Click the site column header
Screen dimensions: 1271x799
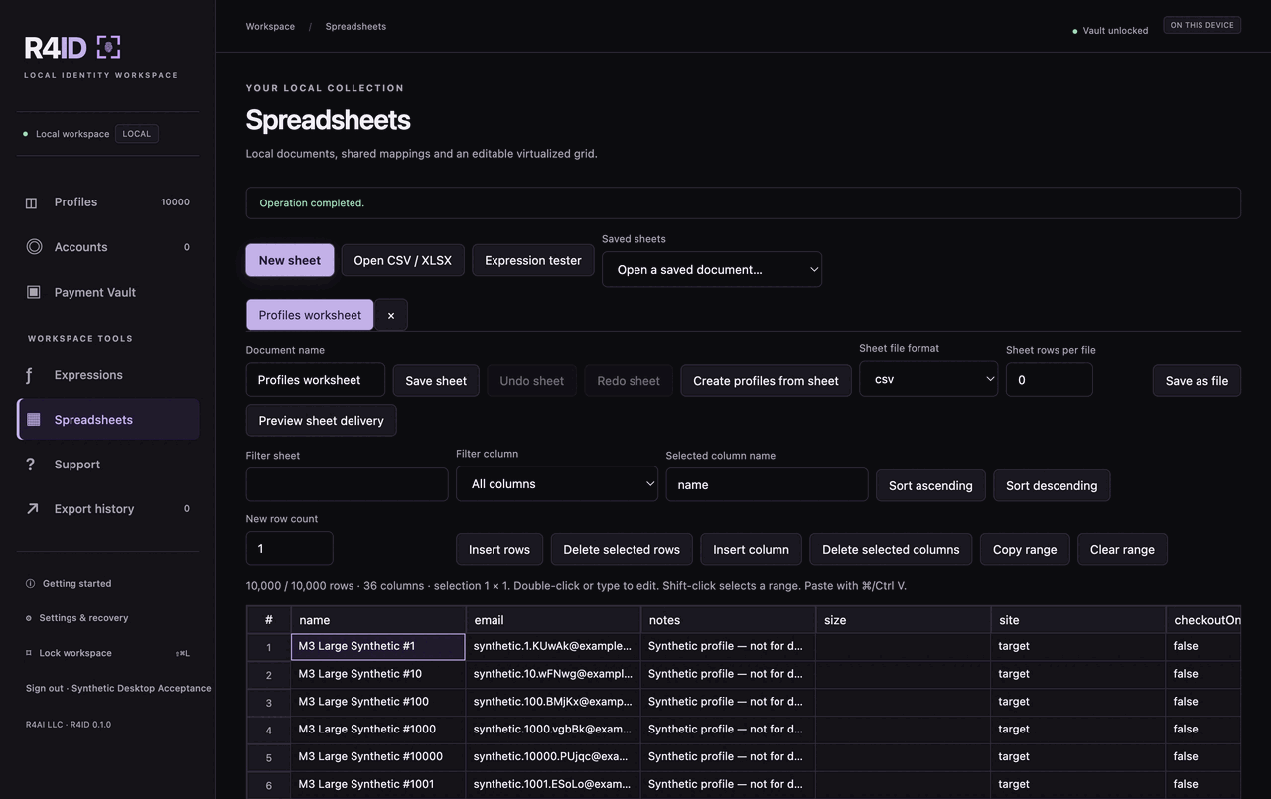coord(1077,620)
